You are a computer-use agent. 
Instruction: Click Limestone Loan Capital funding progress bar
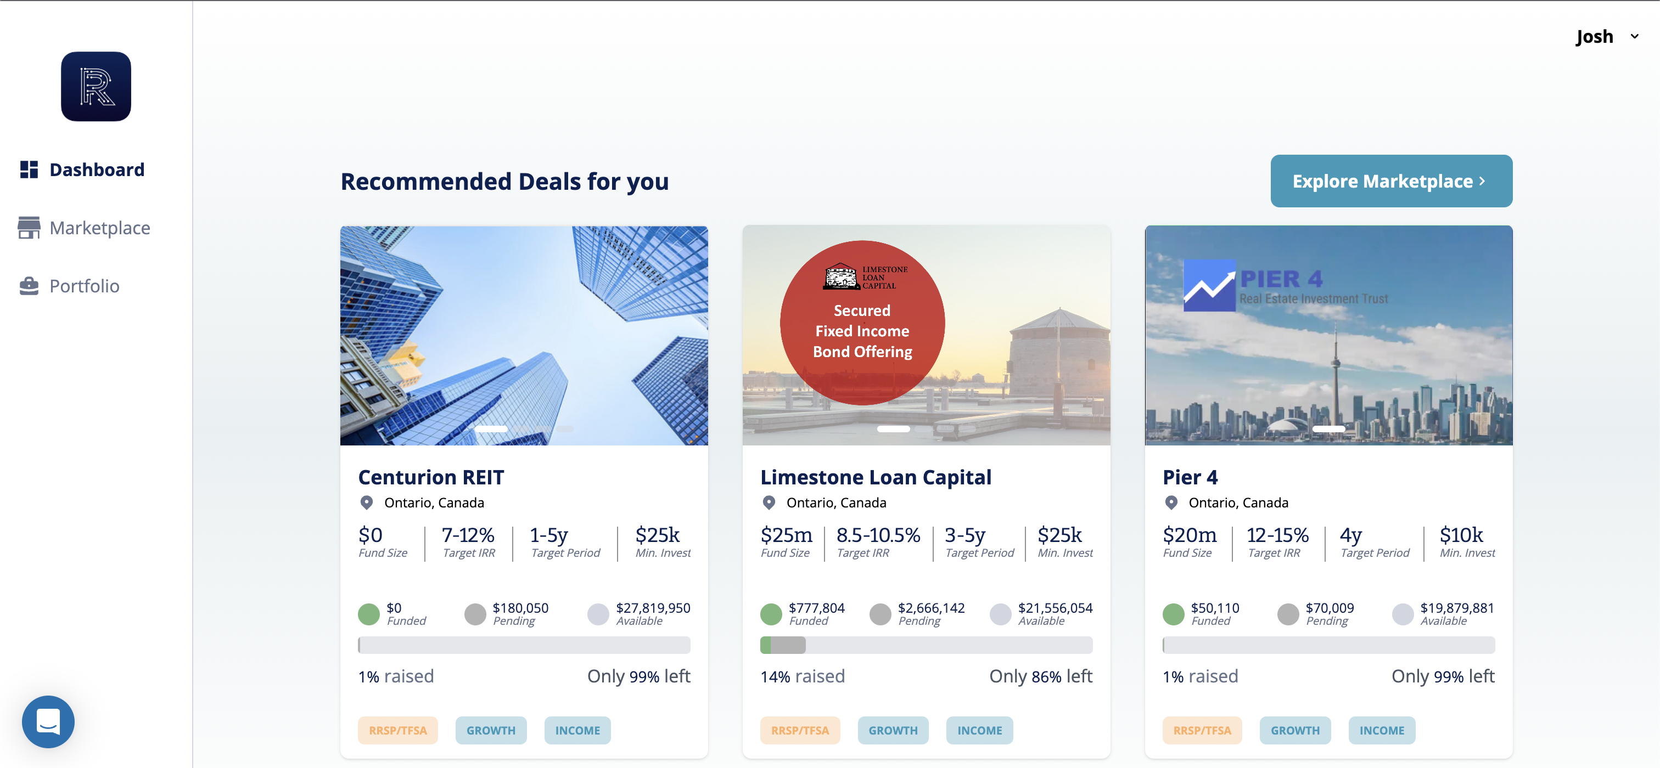[x=926, y=645]
